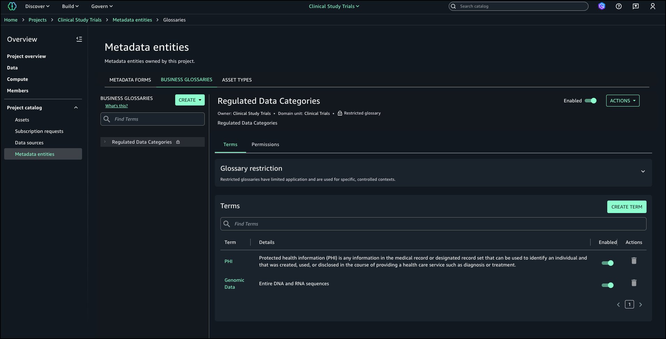Expand the Glossary restriction section
The width and height of the screenshot is (666, 339).
pyautogui.click(x=643, y=171)
